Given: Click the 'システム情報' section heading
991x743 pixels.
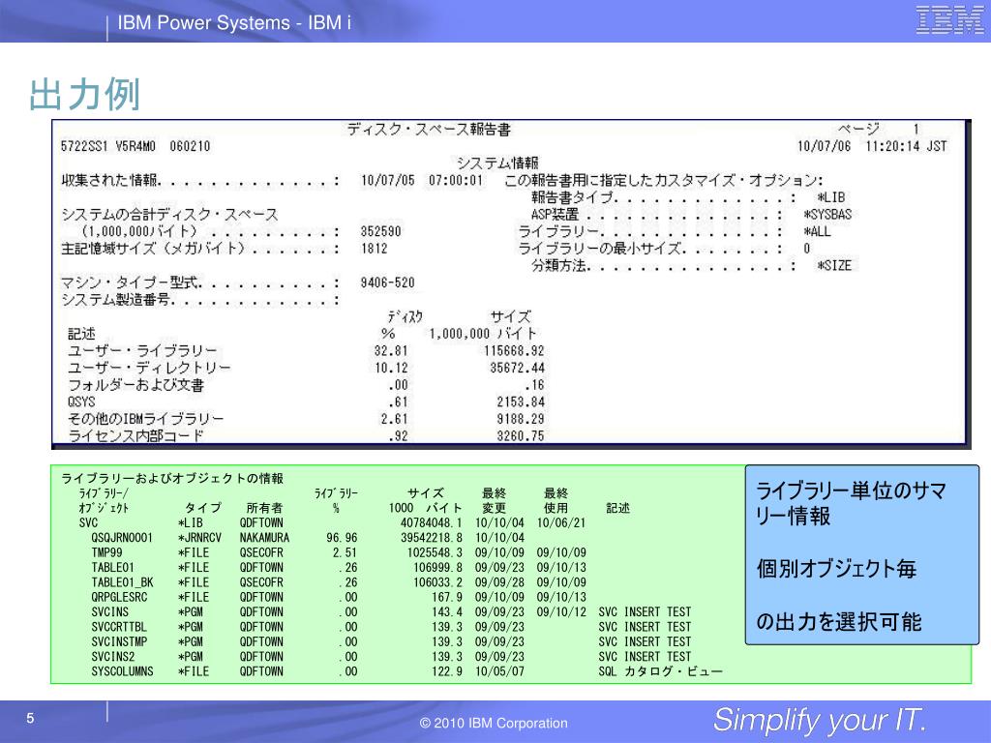Looking at the screenshot, I should click(x=497, y=163).
